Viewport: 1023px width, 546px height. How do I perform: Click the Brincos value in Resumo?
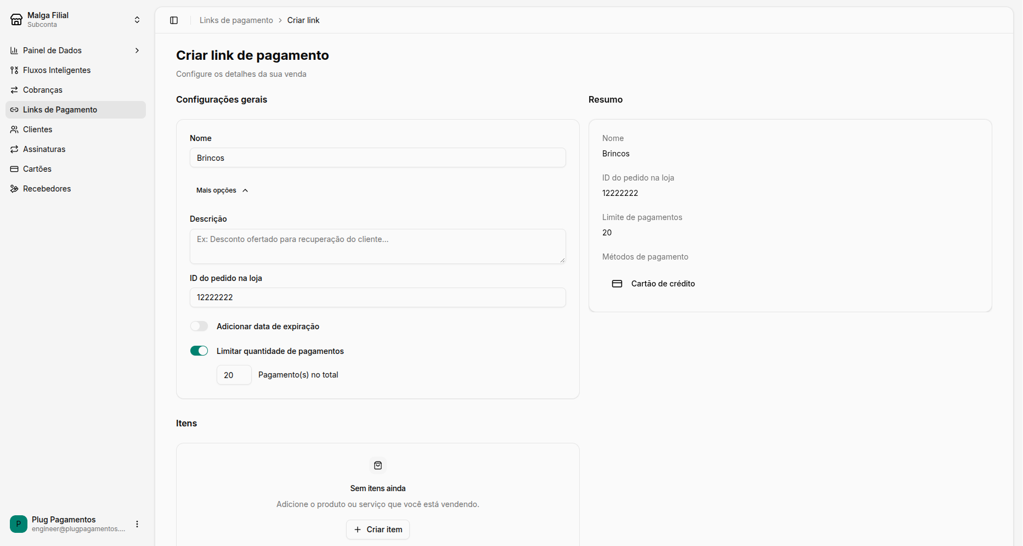click(616, 154)
